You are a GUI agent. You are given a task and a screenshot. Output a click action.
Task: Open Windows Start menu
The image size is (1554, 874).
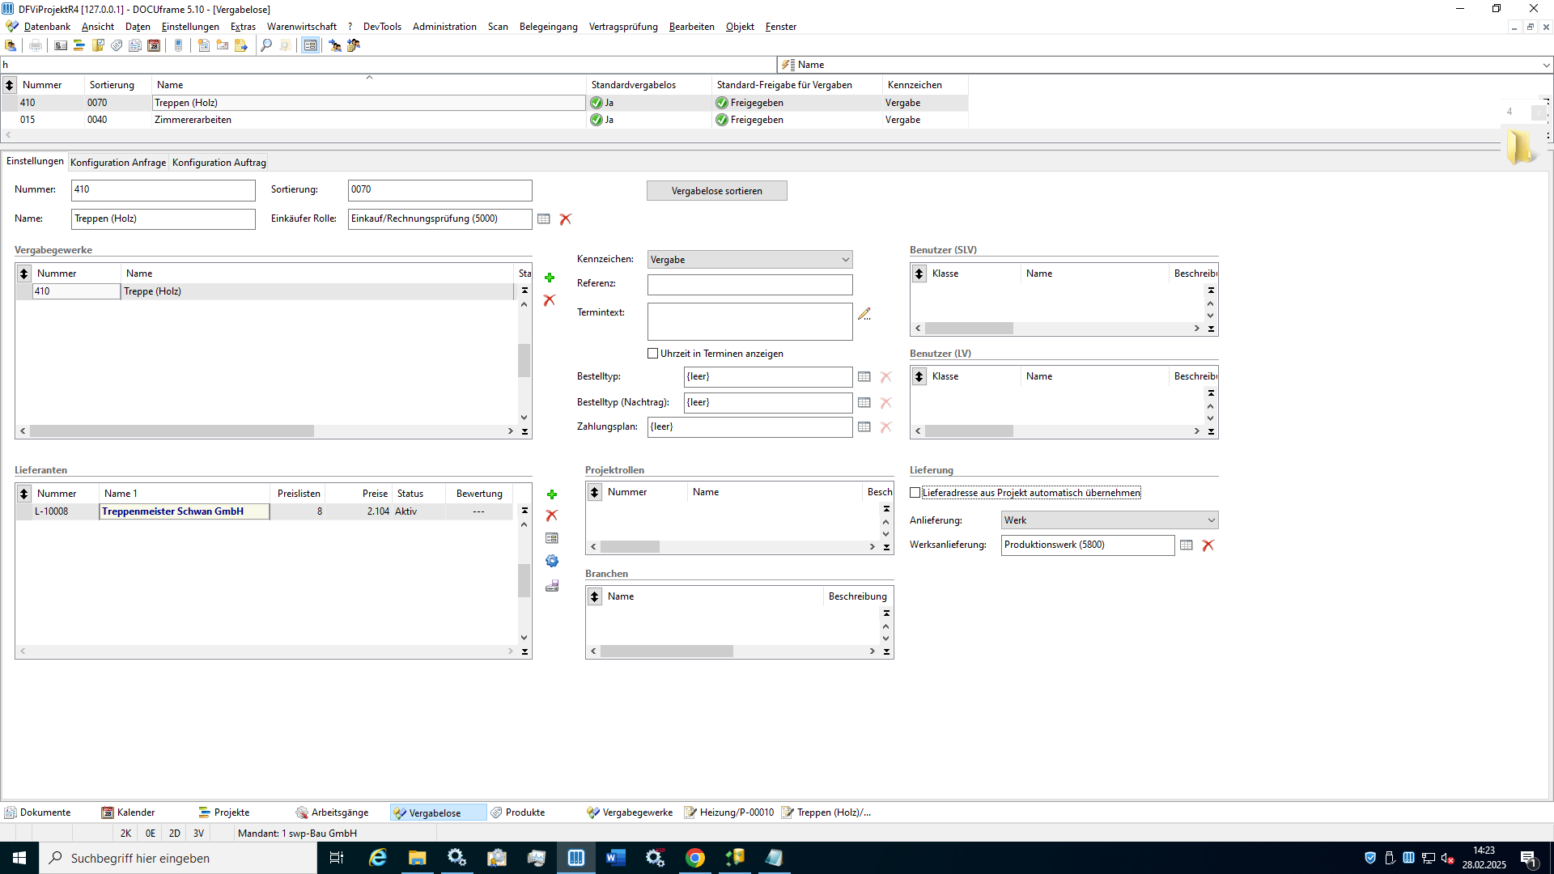19,858
